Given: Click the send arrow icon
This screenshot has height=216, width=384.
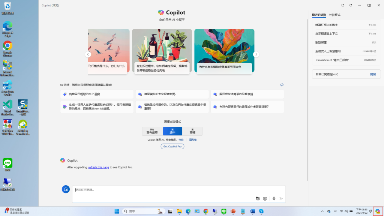Looking at the screenshot, I should point(281,199).
